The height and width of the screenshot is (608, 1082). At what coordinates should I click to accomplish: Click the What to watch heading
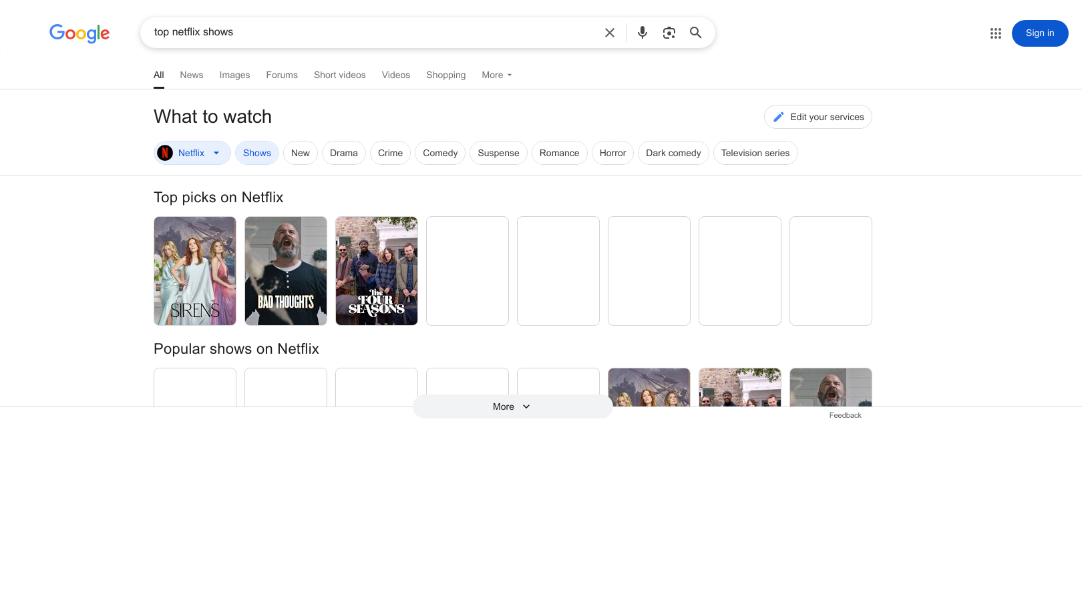pyautogui.click(x=212, y=117)
